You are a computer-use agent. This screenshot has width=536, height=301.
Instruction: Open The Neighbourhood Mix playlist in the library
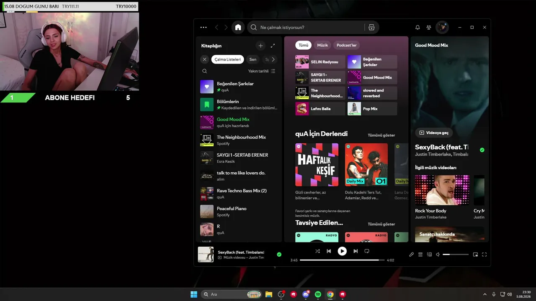coord(239,140)
